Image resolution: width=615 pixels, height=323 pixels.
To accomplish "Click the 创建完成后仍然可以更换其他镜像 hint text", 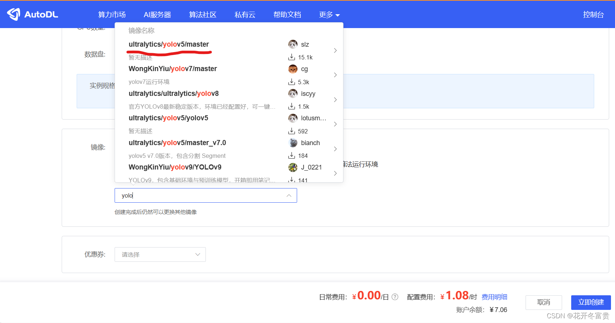I will tap(156, 212).
